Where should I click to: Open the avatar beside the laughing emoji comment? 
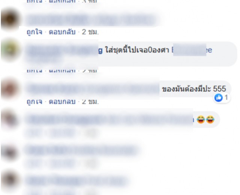[x=10, y=119]
